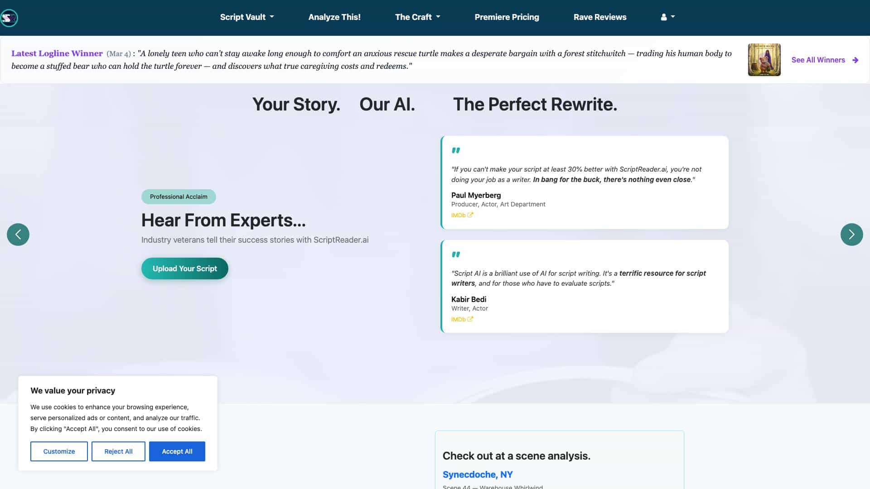This screenshot has height=489, width=870.
Task: Open the user account icon menu
Action: (x=667, y=17)
